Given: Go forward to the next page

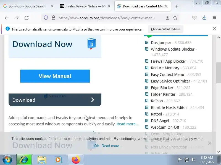Looking at the screenshot, I should click(17, 18).
